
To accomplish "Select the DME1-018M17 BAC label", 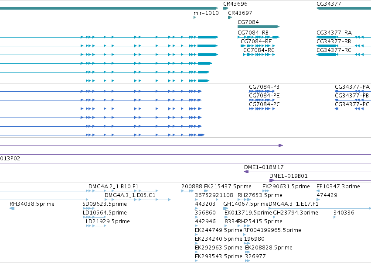I will (x=264, y=167).
